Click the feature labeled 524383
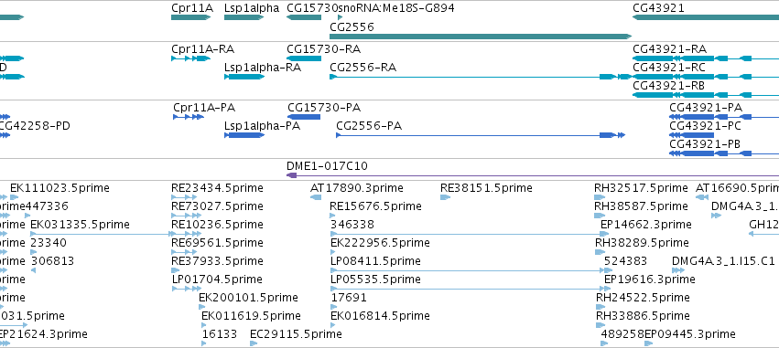The image size is (779, 348). (x=626, y=260)
